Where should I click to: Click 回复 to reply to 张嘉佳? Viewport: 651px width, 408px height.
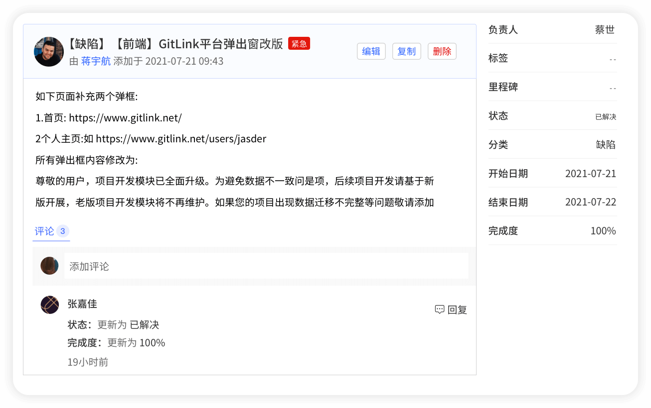pos(456,309)
